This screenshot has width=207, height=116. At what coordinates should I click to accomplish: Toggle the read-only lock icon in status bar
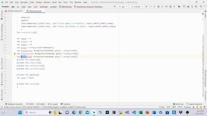click(x=193, y=107)
